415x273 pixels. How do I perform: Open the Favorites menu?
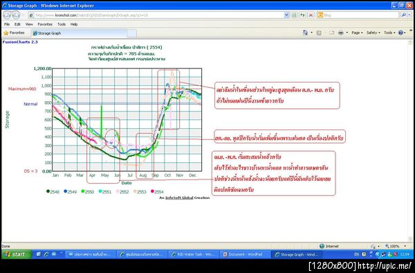click(45, 24)
